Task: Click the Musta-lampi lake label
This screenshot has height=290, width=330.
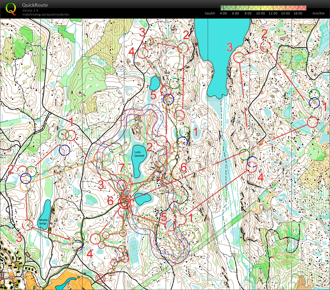Action: [45, 221]
